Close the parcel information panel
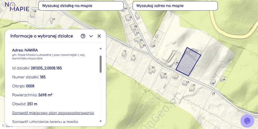The height and width of the screenshot is (129, 258). (99, 36)
